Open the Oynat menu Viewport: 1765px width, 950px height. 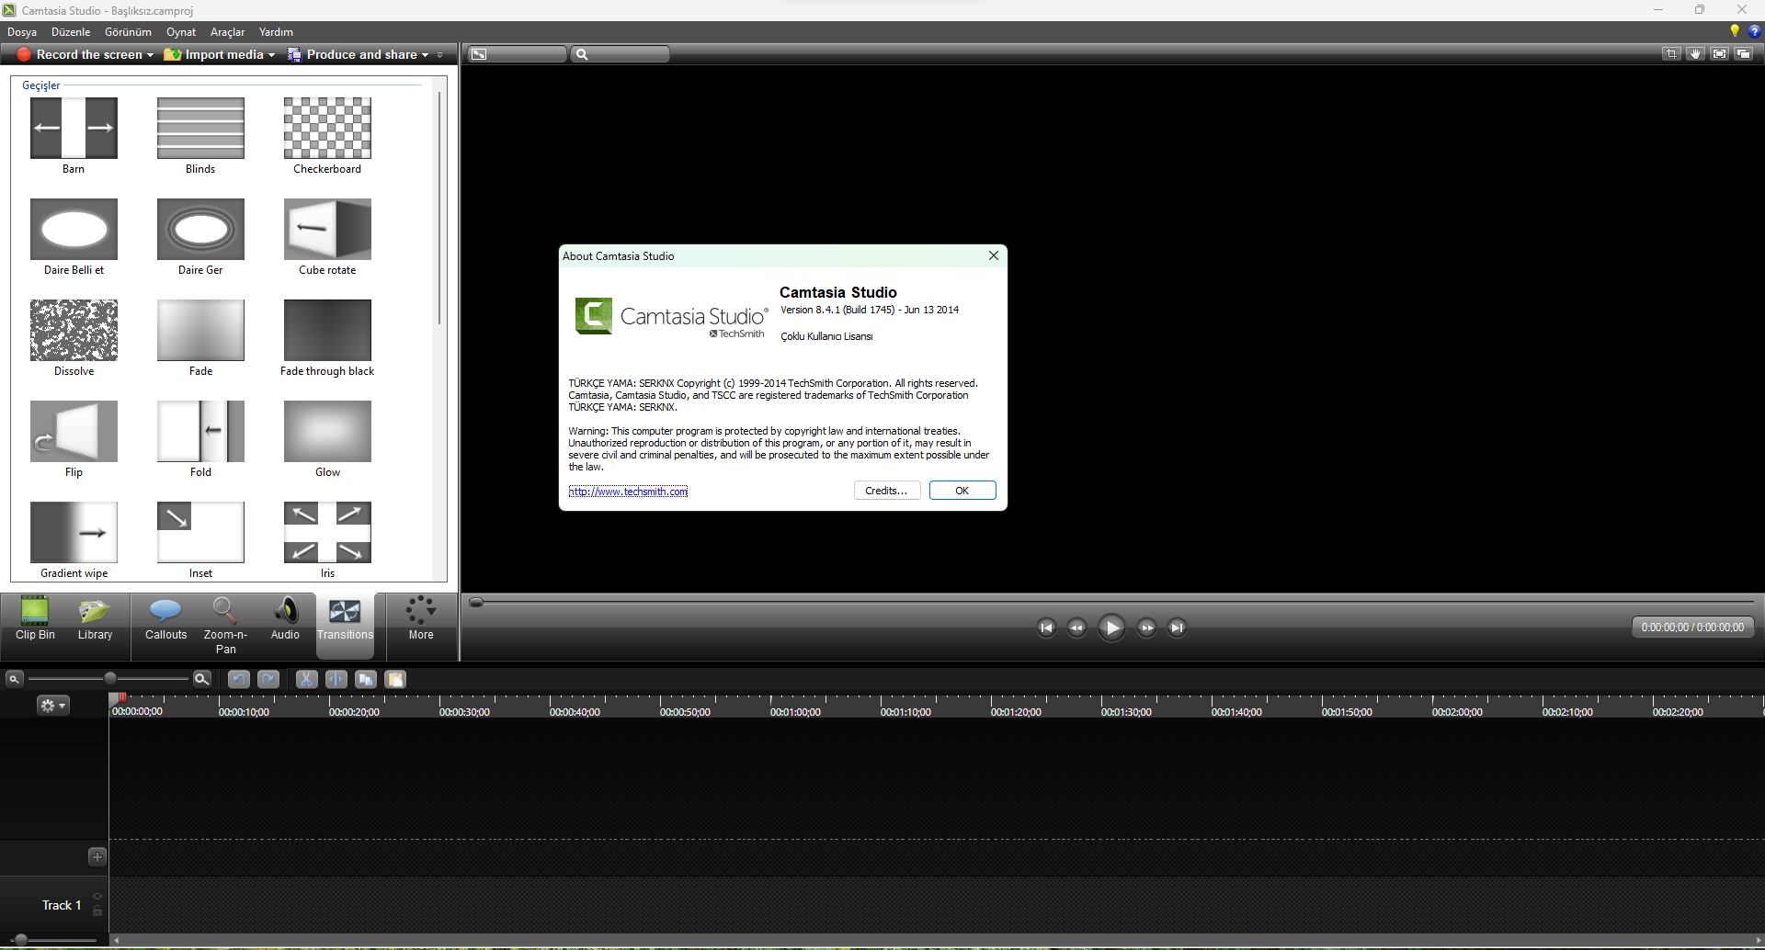click(181, 32)
